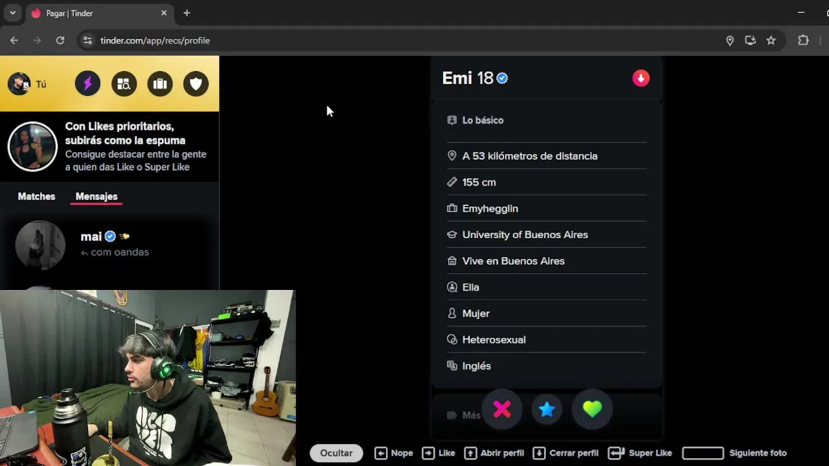Click the Siguiente foto spacebar hint

(x=734, y=453)
